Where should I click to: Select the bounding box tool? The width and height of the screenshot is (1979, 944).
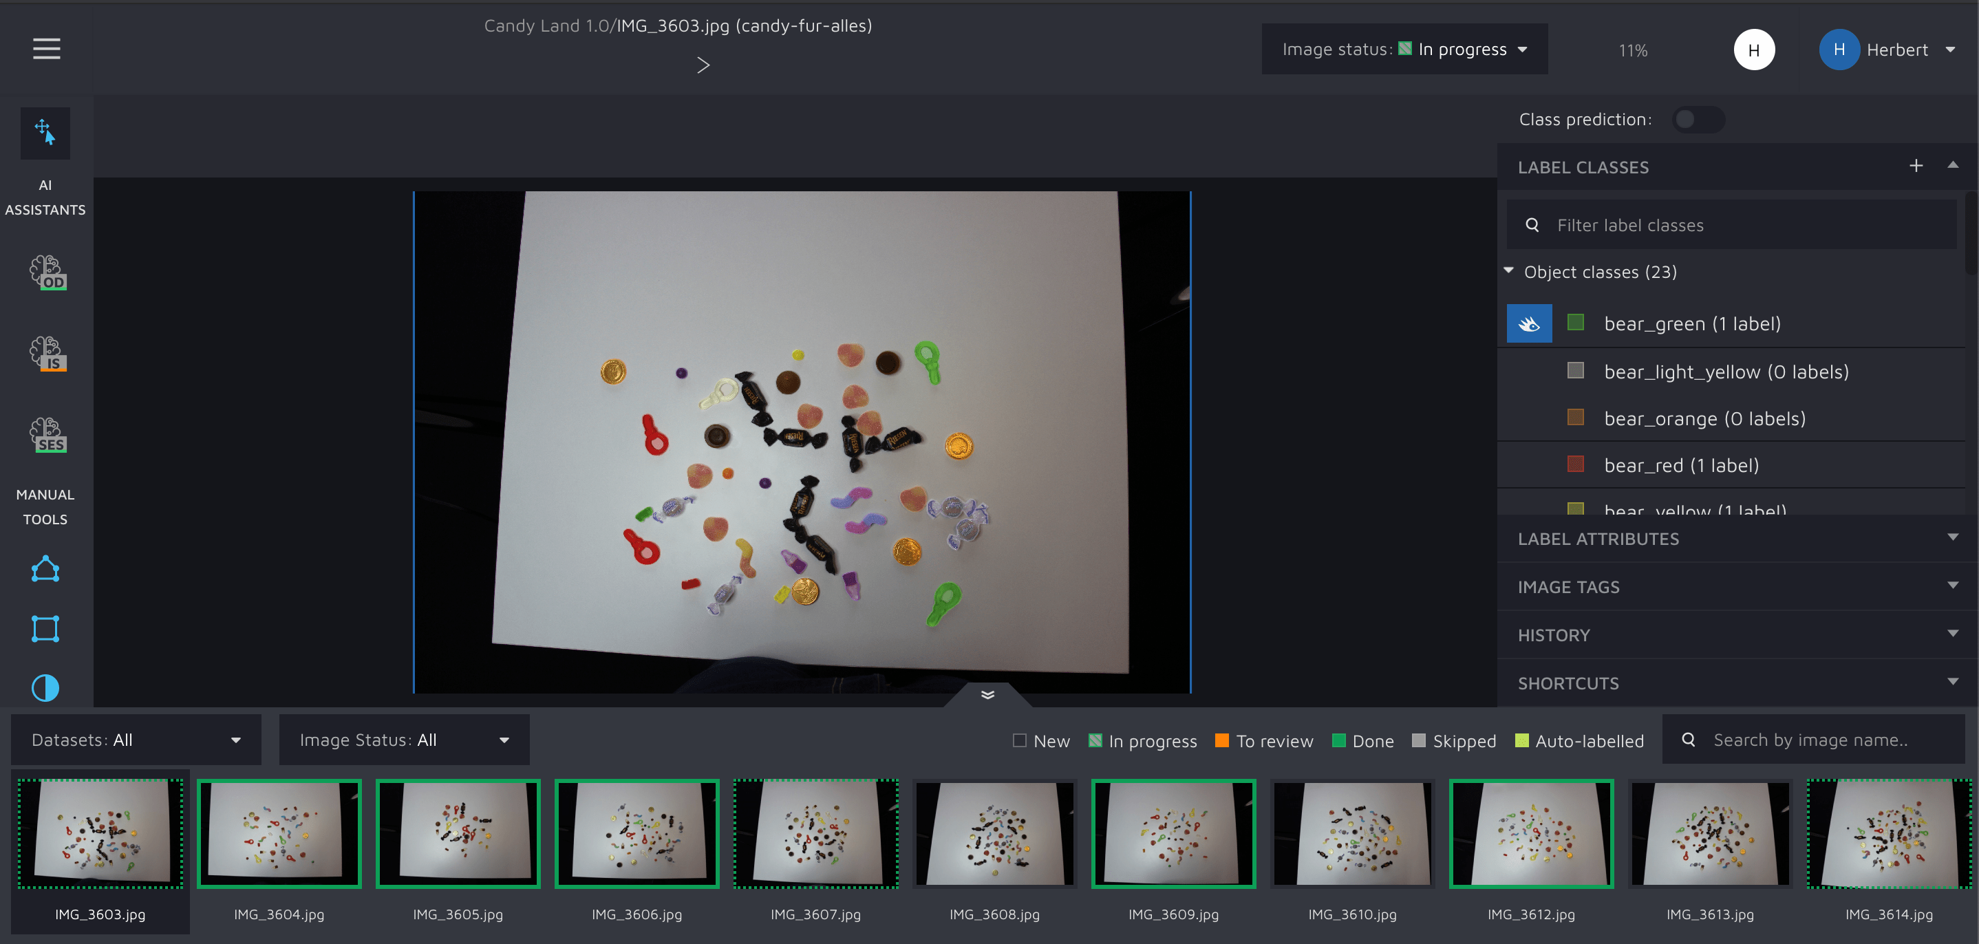(x=45, y=628)
